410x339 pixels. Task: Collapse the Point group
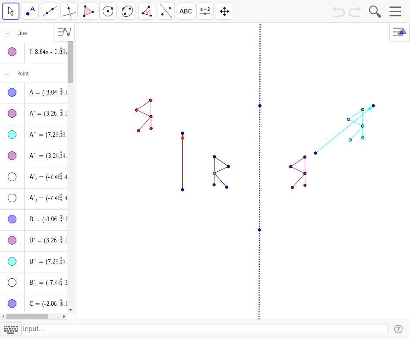pos(8,74)
